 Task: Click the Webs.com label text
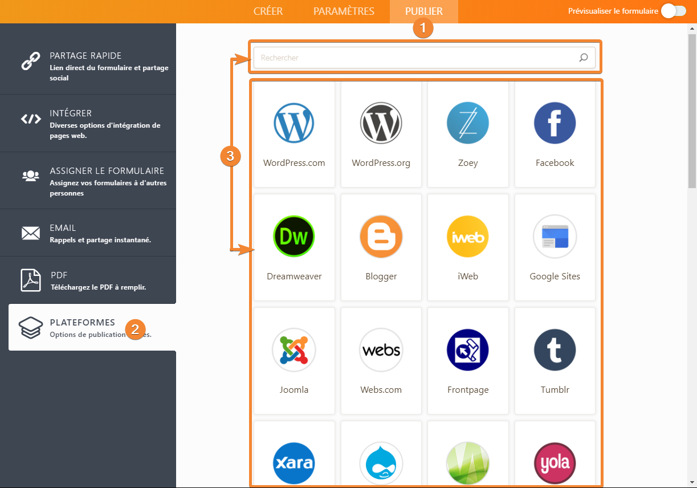click(x=381, y=390)
